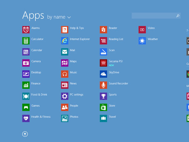Launch the People app icon
189x142 pixels.
point(65,107)
